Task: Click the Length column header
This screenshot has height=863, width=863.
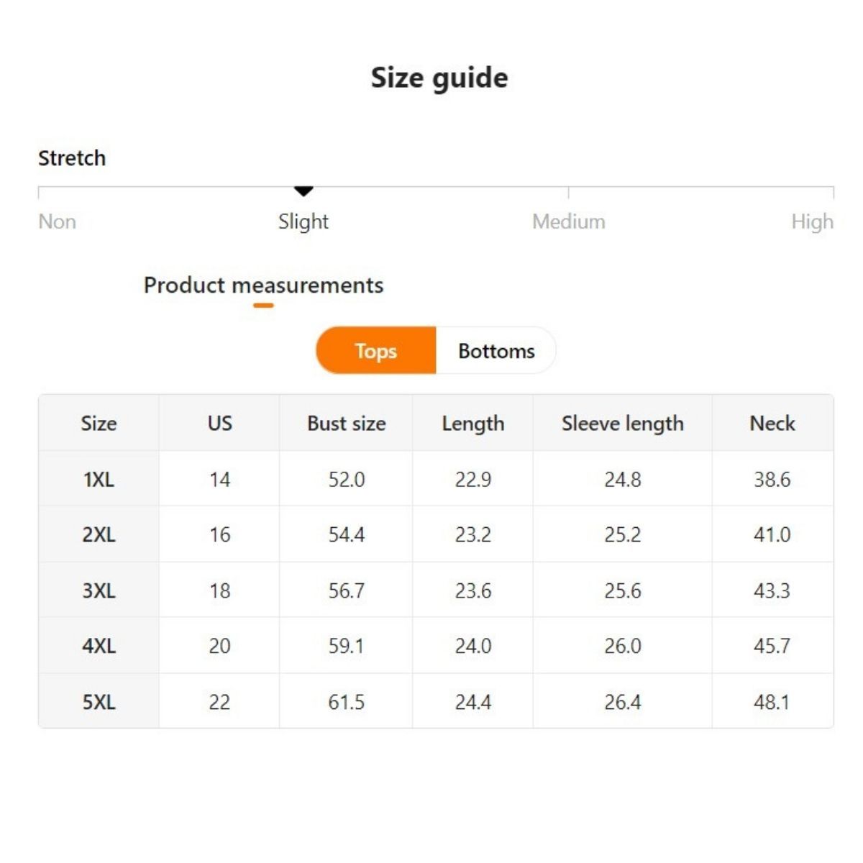Action: (x=472, y=424)
